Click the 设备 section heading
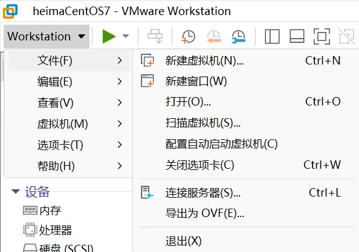Viewport: 359px width, 252px height. click(x=37, y=192)
